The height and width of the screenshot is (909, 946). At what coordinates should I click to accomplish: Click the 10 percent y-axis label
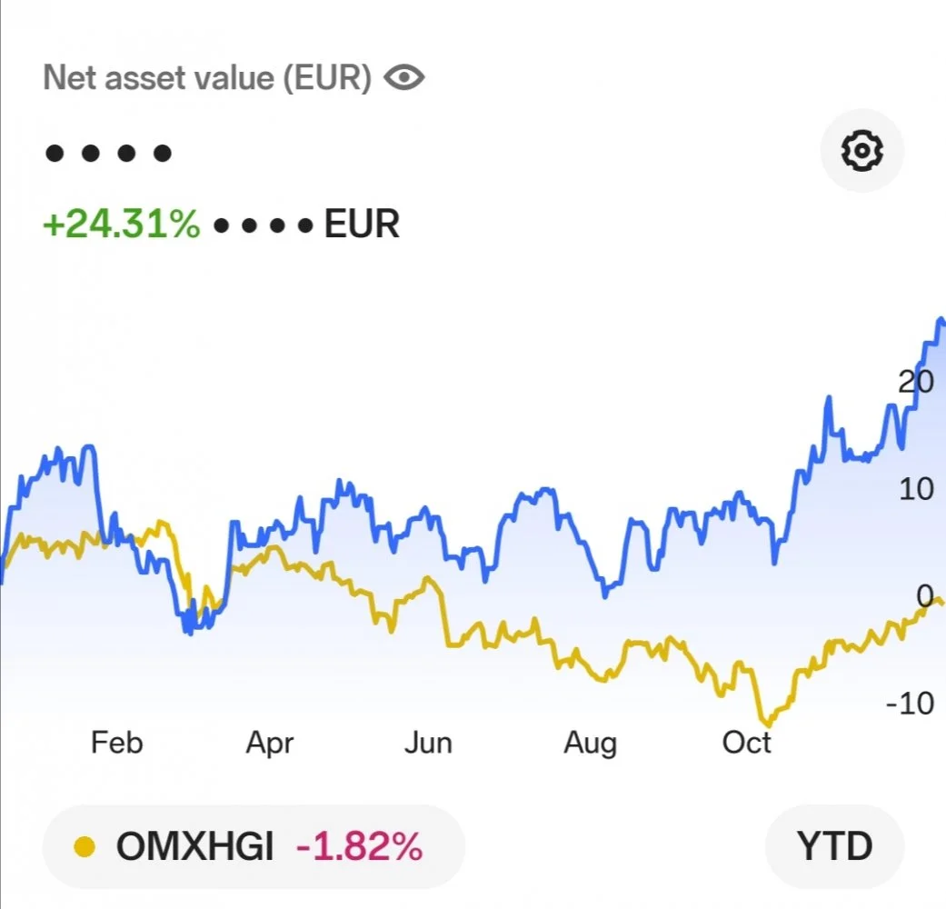click(916, 489)
